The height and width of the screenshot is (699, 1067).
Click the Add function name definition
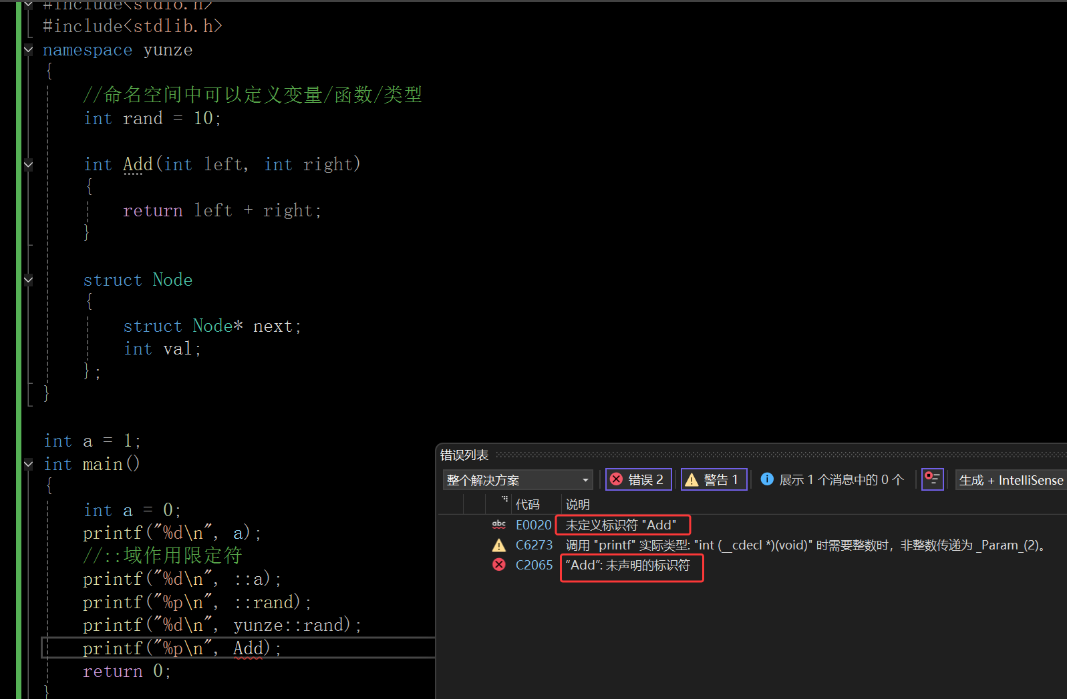138,164
